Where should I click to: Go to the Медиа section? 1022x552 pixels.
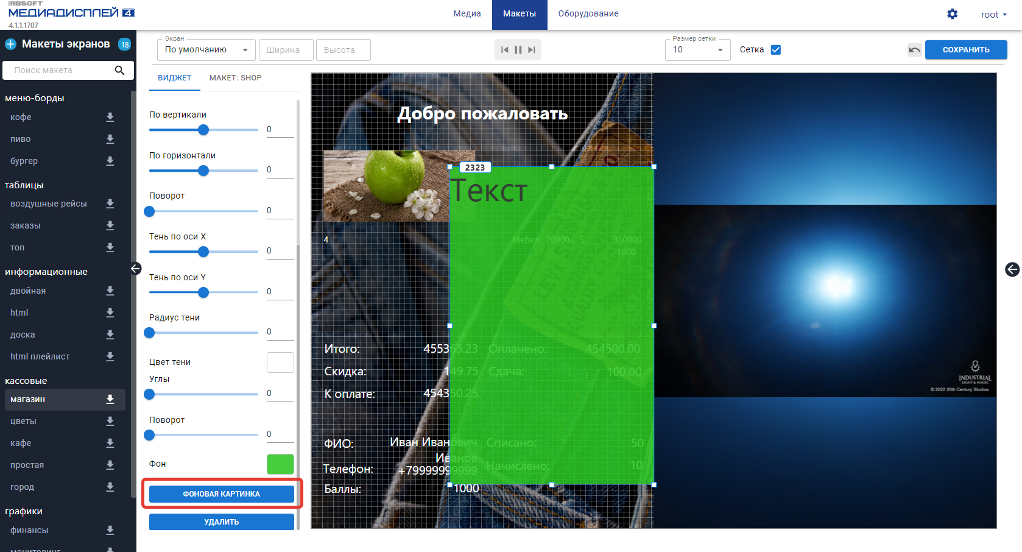pos(467,14)
